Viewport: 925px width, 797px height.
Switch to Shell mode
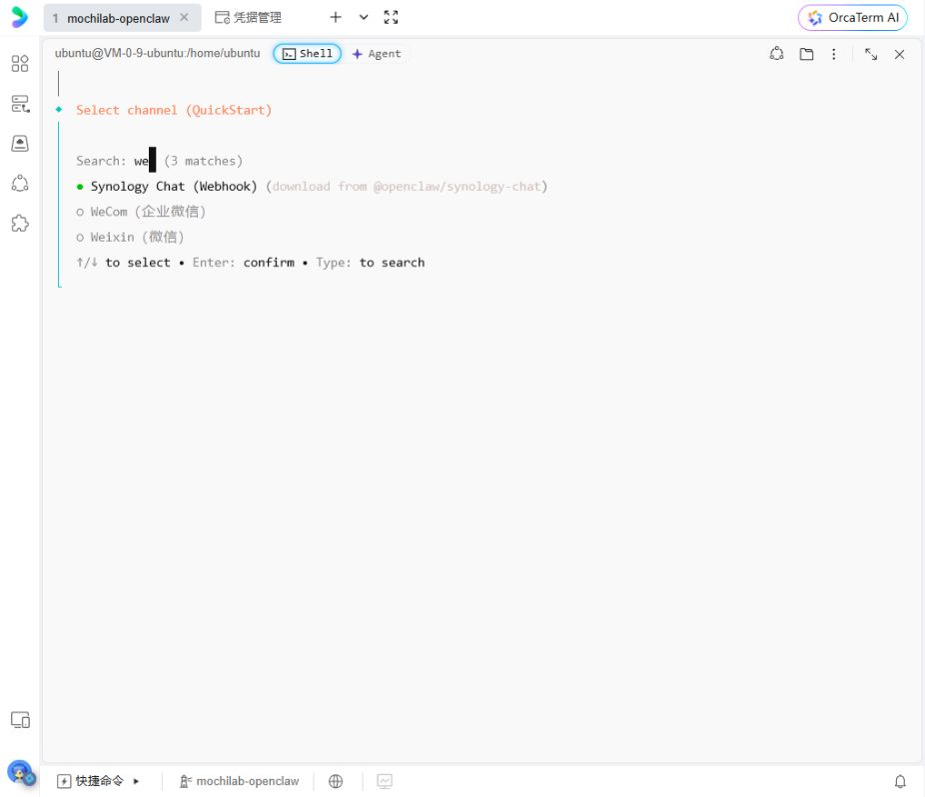307,54
